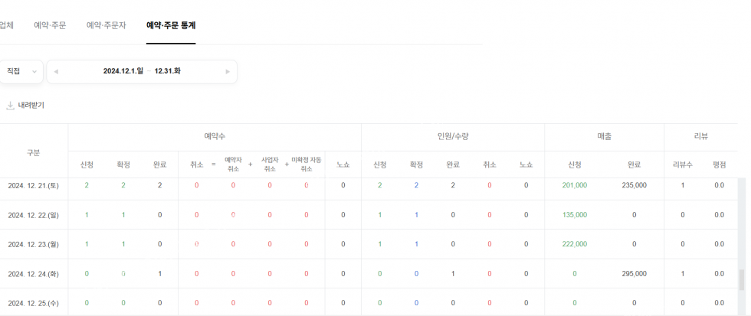Viewport: 751px width, 316px height.
Task: Select the 2024. 12. 24.(화) row date
Action: [34, 273]
